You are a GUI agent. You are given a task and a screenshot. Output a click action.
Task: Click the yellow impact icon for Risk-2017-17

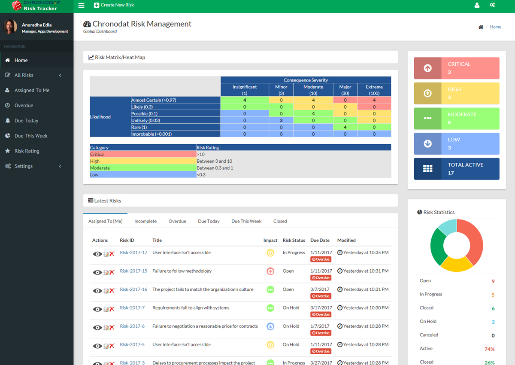pyautogui.click(x=270, y=253)
